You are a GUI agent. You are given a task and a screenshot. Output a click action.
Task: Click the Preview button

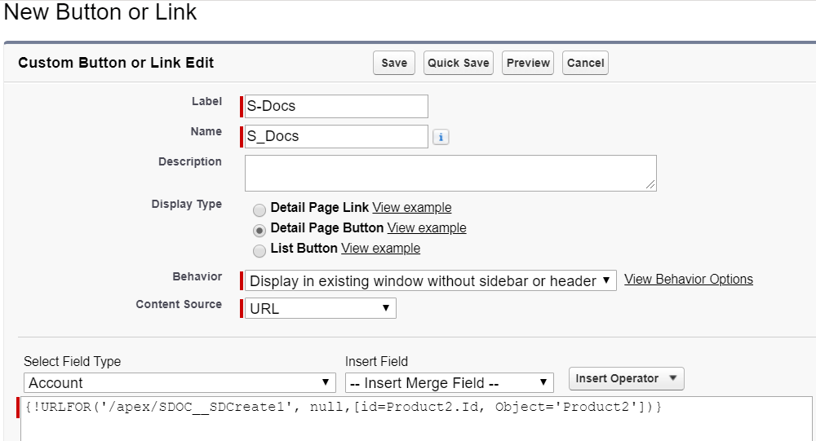click(528, 63)
